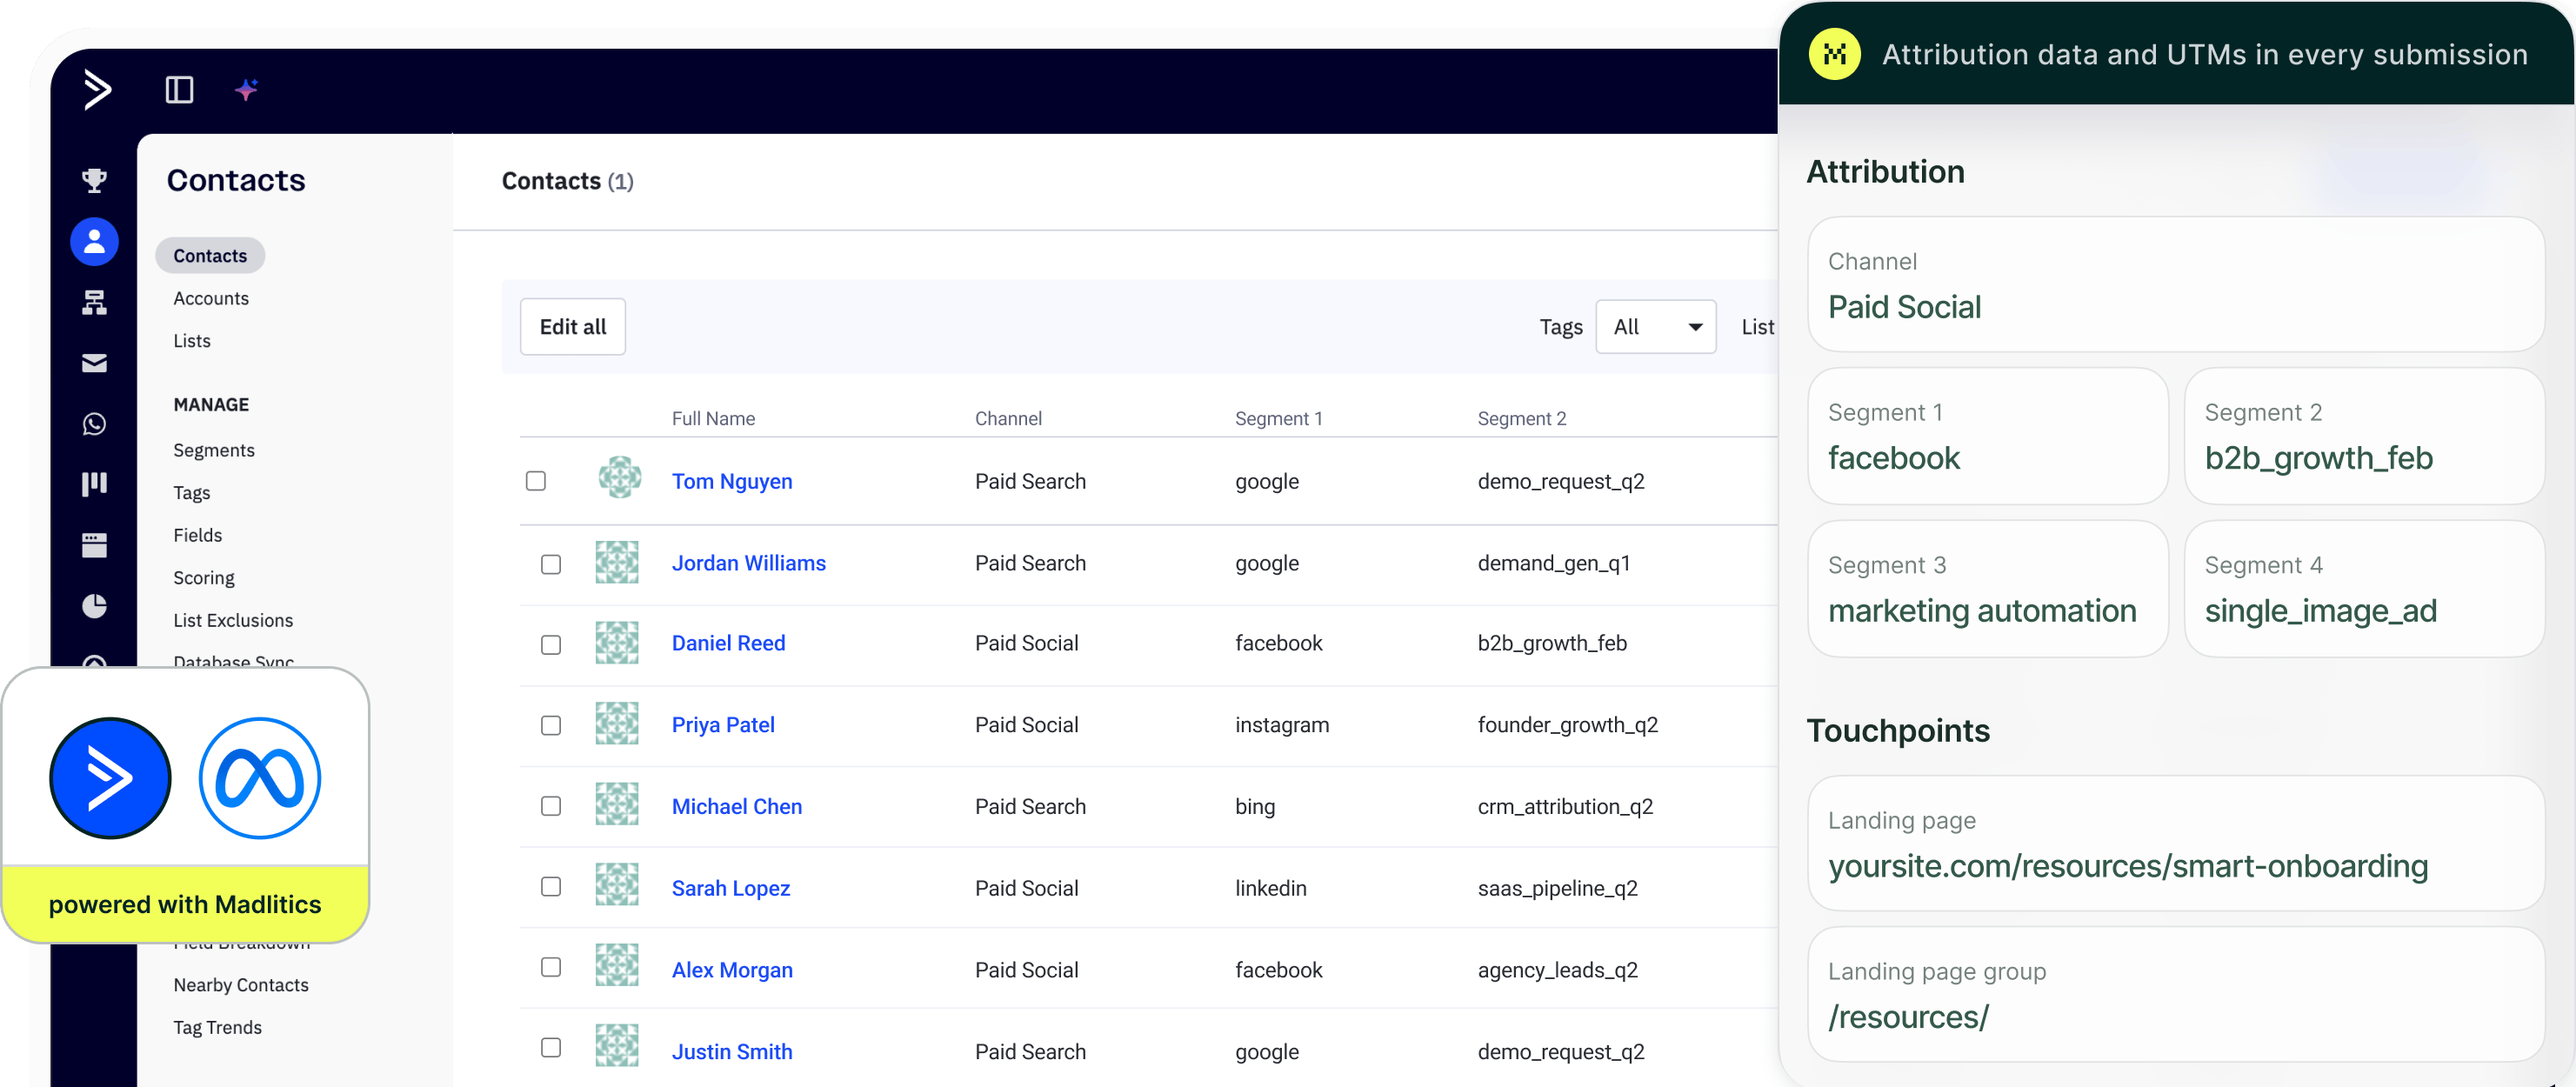This screenshot has height=1087, width=2576.
Task: Open List Exclusions under Manage
Action: pos(233,620)
